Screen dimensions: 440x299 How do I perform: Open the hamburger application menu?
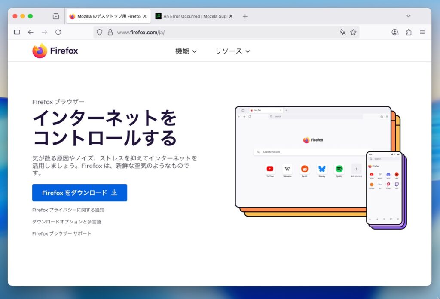422,32
